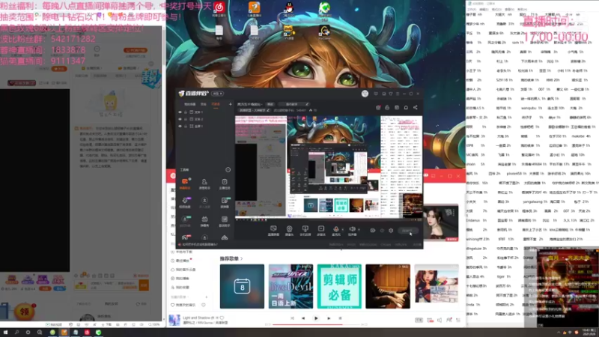Viewport: 599px width, 337px height.
Task: Open 我的收藏 in music sidebar
Action: pos(180,288)
